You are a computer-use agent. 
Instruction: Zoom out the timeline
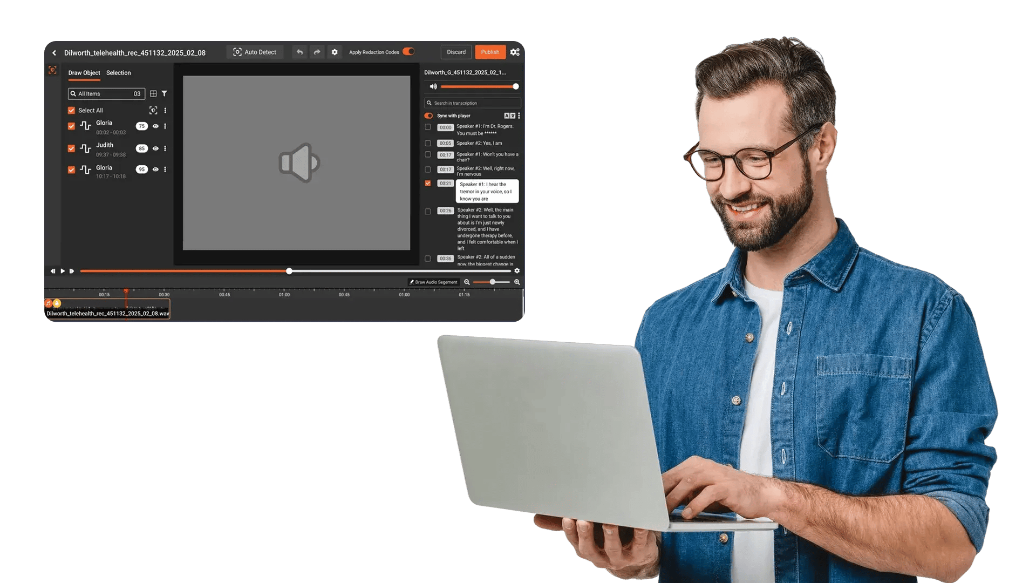(x=467, y=282)
